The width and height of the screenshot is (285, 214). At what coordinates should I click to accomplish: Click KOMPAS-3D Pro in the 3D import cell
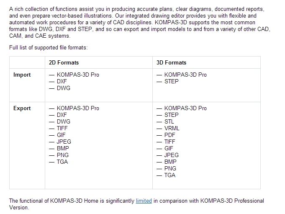coord(185,75)
